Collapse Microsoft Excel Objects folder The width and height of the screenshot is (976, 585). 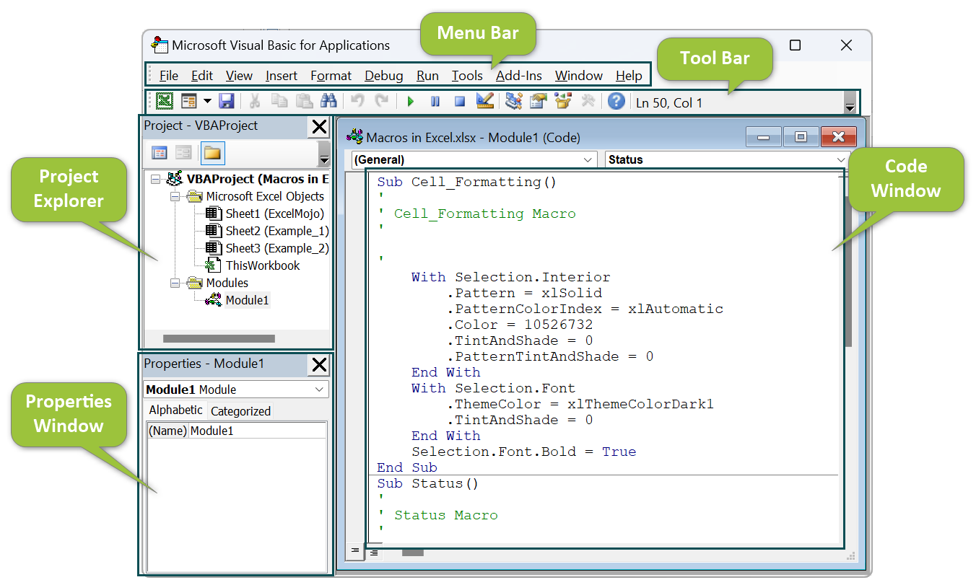click(x=175, y=196)
